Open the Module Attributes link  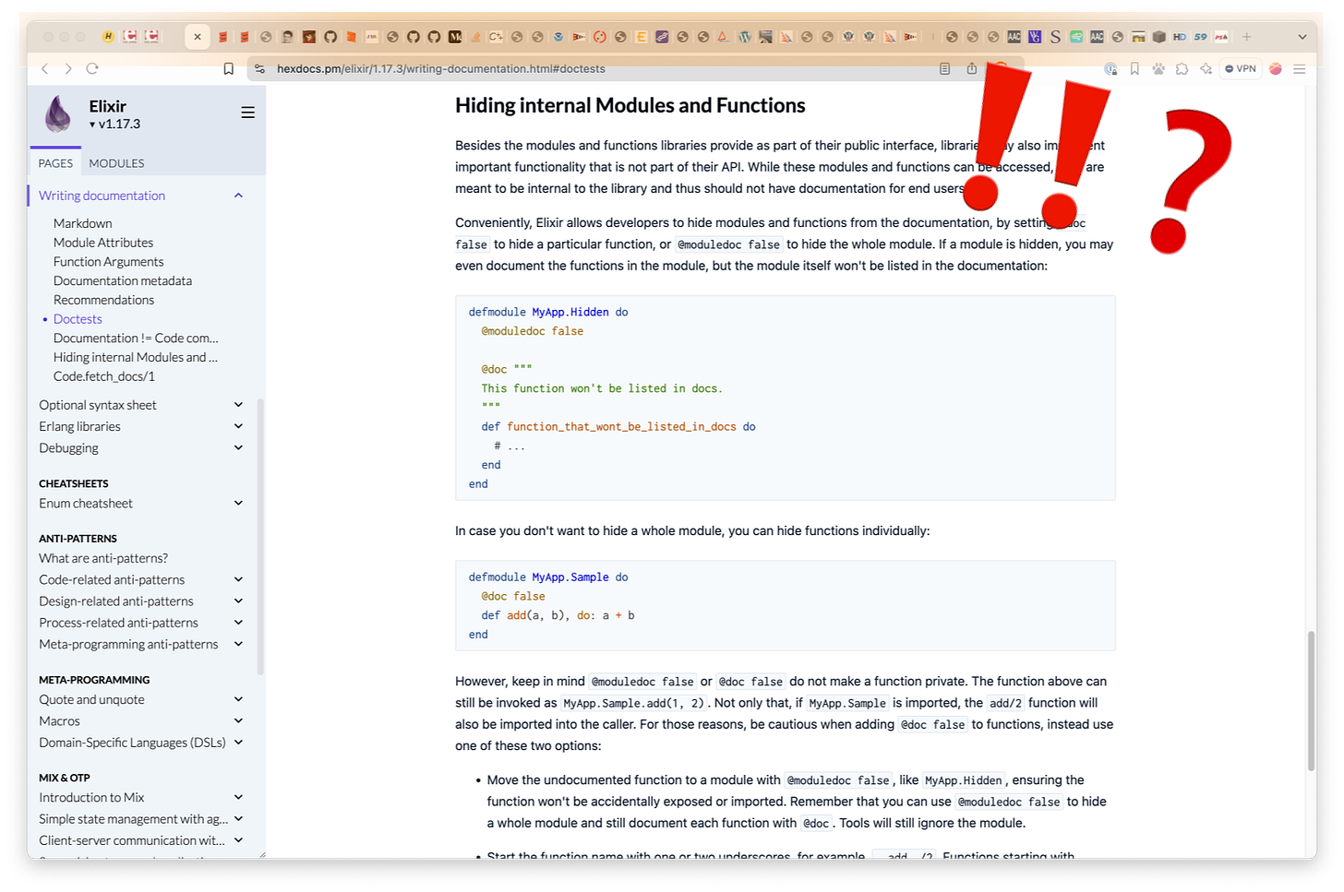coord(103,243)
